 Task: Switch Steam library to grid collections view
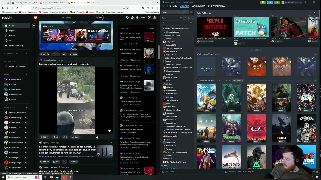(191, 12)
